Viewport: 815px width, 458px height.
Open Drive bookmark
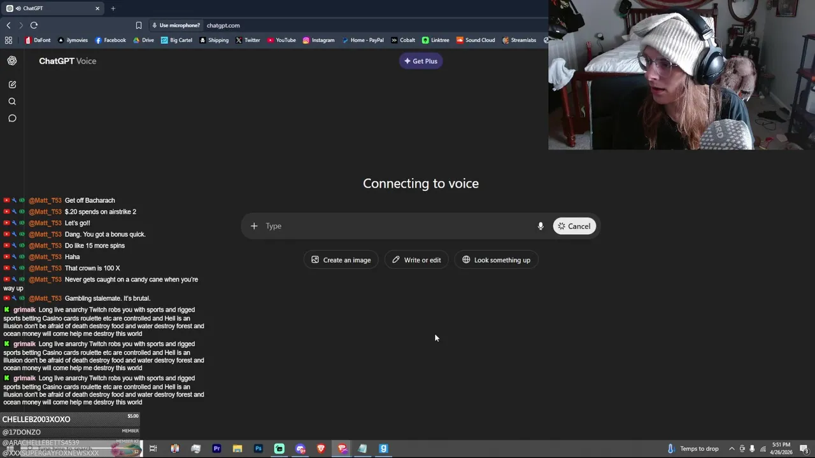tap(144, 40)
